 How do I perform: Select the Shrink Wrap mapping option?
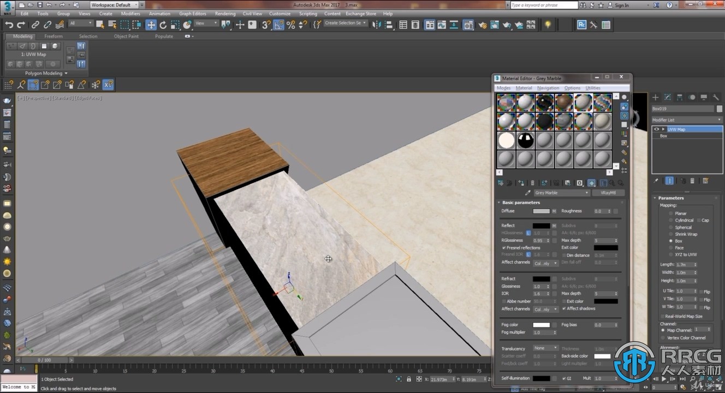(x=671, y=234)
